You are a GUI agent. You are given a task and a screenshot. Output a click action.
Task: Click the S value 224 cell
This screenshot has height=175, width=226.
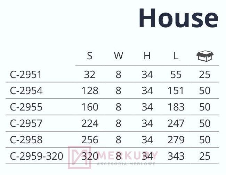coord(90,123)
